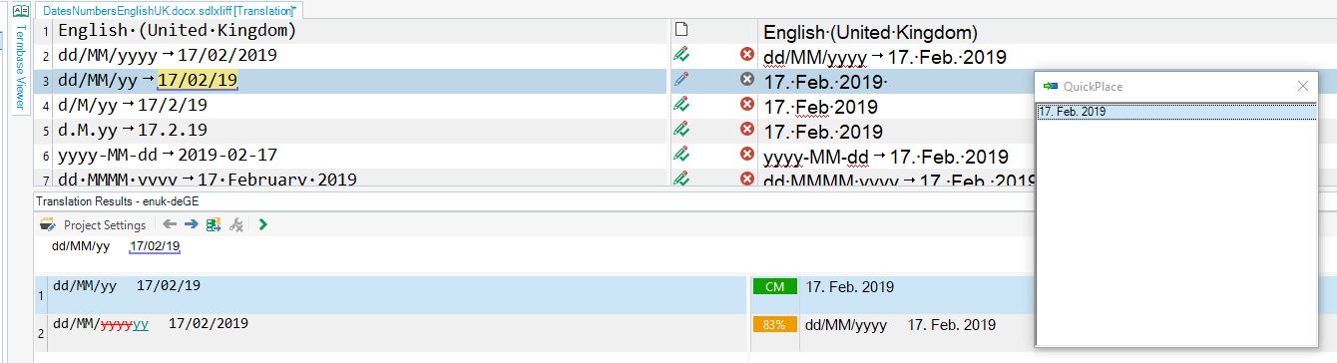
Task: Select next match with blue right arrow
Action: (x=192, y=225)
